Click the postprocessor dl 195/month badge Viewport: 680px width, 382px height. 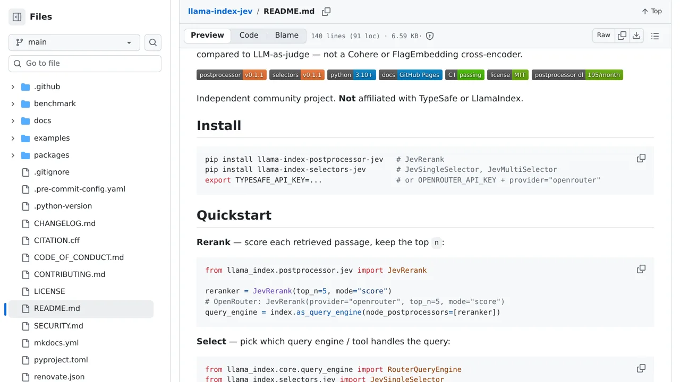(577, 75)
